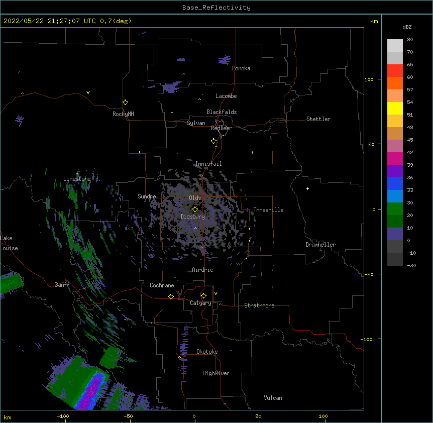The width and height of the screenshot is (433, 423).
Task: Click the Blackfalds city label
Action: (222, 112)
